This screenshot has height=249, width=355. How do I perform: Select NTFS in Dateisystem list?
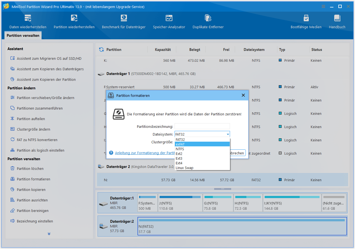point(202,149)
